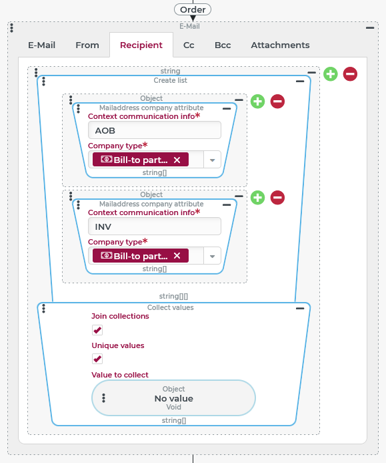
Task: Switch to the From tab
Action: point(87,45)
